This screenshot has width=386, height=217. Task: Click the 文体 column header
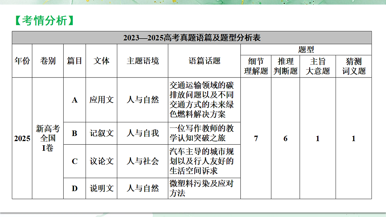(102, 61)
